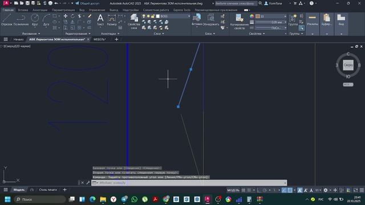Switch to the Начало start tab
Screen dimensions: 365x205
coord(18,39)
